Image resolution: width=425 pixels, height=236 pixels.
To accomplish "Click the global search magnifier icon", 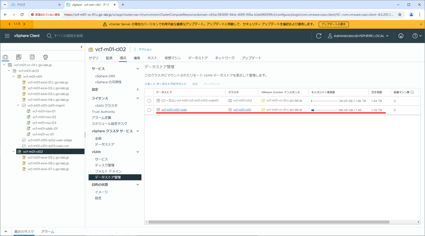I will [x=50, y=36].
